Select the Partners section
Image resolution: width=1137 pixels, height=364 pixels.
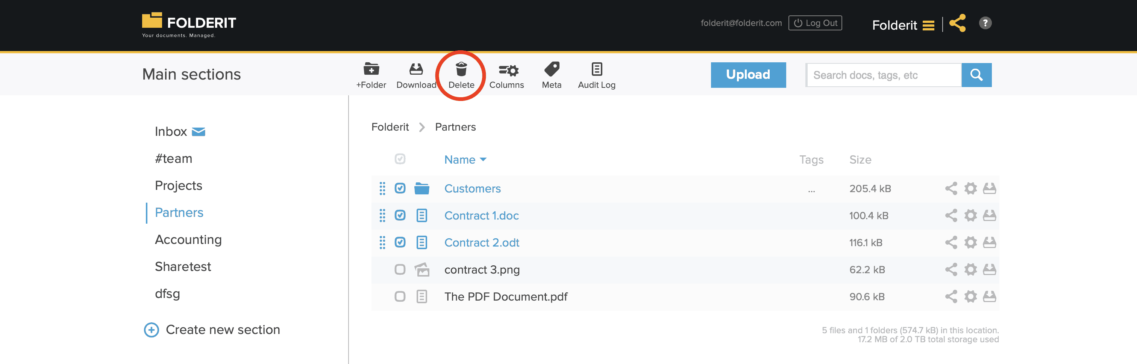pos(179,212)
